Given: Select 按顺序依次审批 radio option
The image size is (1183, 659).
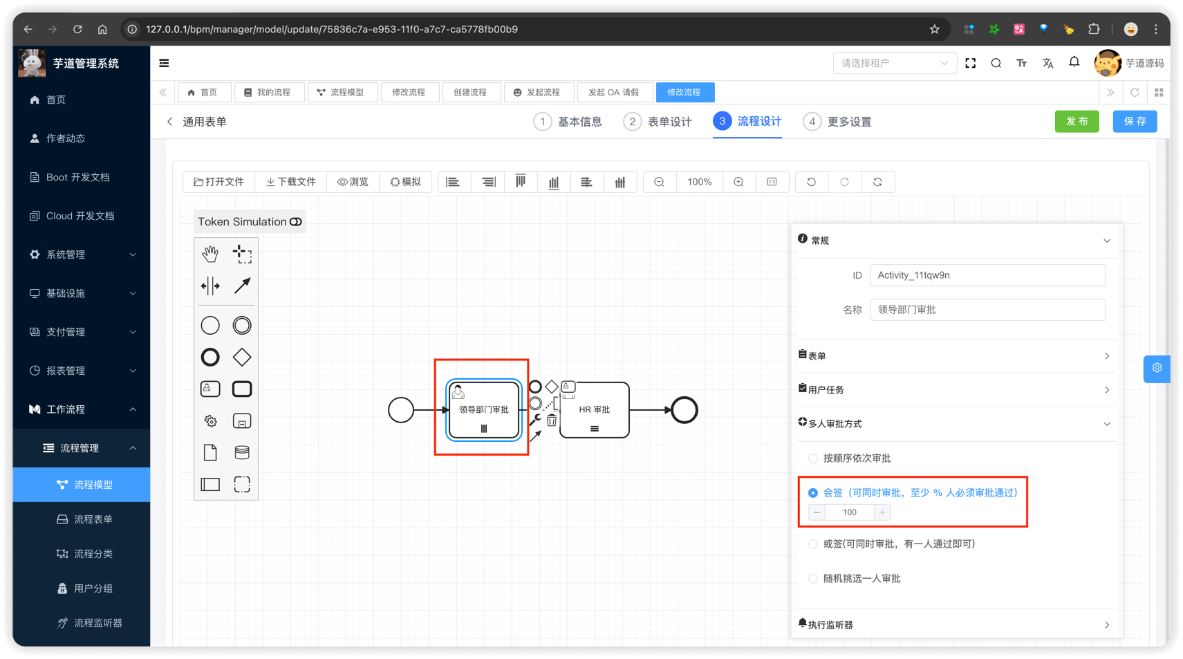Looking at the screenshot, I should point(813,458).
